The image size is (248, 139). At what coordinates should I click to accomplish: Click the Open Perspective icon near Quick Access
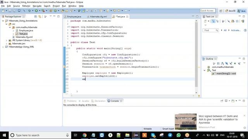[221, 11]
